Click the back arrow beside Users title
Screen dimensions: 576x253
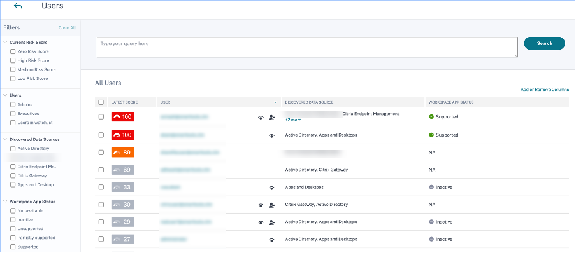point(18,6)
